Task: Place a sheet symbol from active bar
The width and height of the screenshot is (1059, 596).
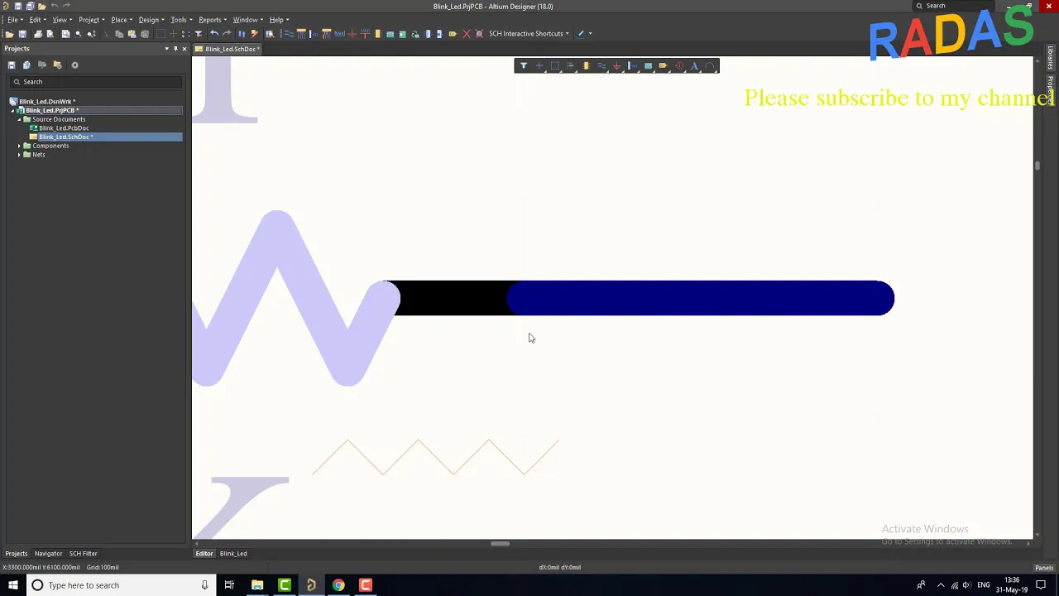Action: [648, 66]
